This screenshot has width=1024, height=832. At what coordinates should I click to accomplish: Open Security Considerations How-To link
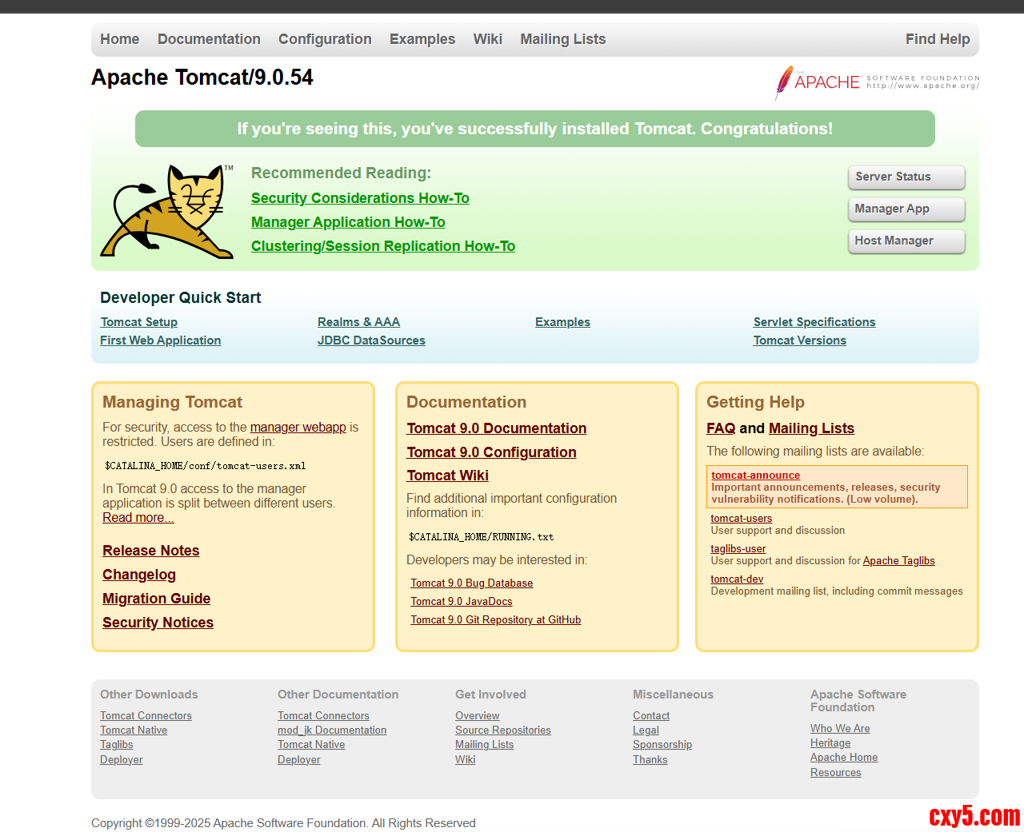point(360,198)
